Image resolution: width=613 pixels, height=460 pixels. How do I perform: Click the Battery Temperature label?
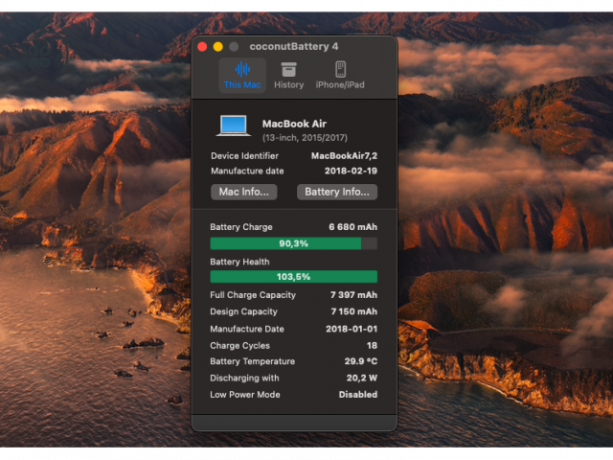coord(253,361)
